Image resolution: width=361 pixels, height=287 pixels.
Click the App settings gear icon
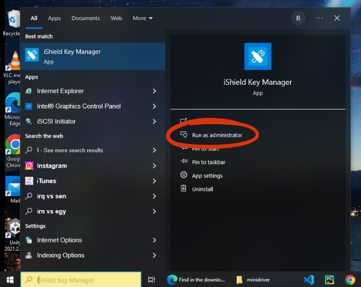click(183, 175)
